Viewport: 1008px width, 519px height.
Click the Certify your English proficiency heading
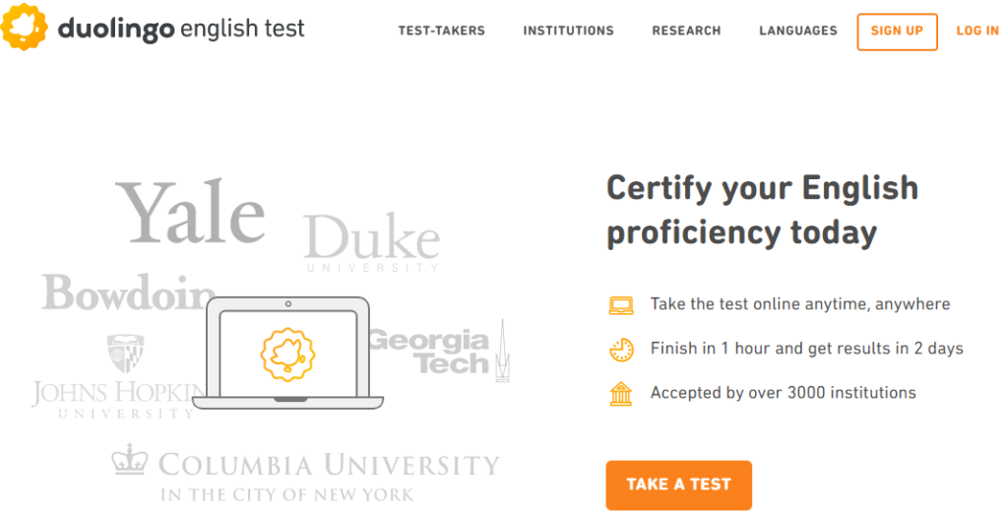point(762,210)
